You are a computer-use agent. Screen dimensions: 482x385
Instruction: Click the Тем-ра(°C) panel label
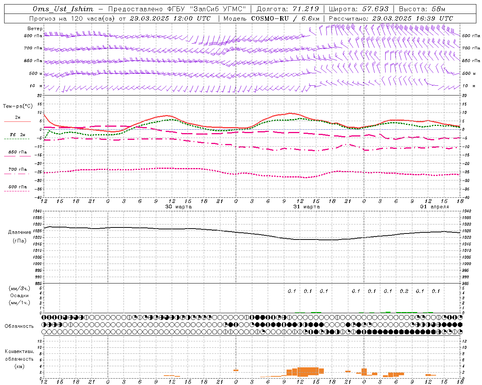coord(18,106)
